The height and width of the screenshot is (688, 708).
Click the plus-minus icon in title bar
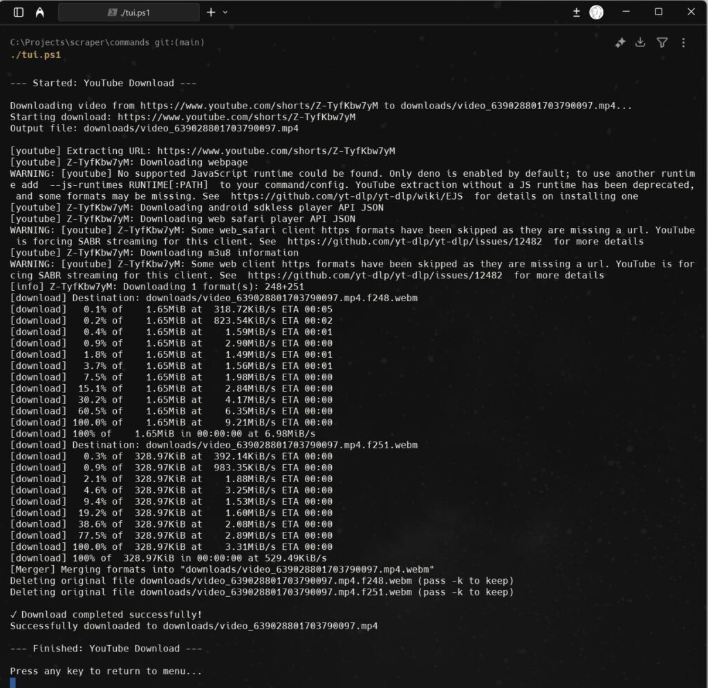coord(577,12)
